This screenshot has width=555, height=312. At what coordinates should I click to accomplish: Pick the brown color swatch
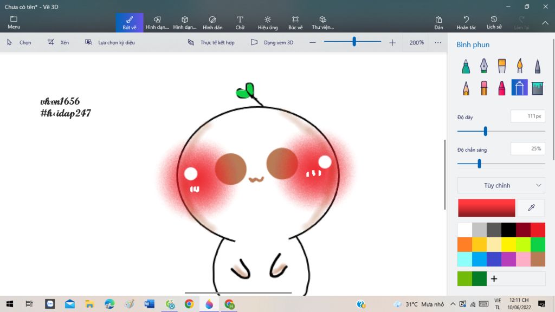click(538, 259)
